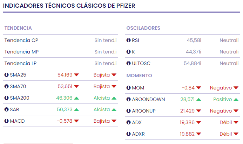Click the RSI value 45,58
Image resolution: width=243 pixels, height=144 pixels.
click(x=194, y=40)
